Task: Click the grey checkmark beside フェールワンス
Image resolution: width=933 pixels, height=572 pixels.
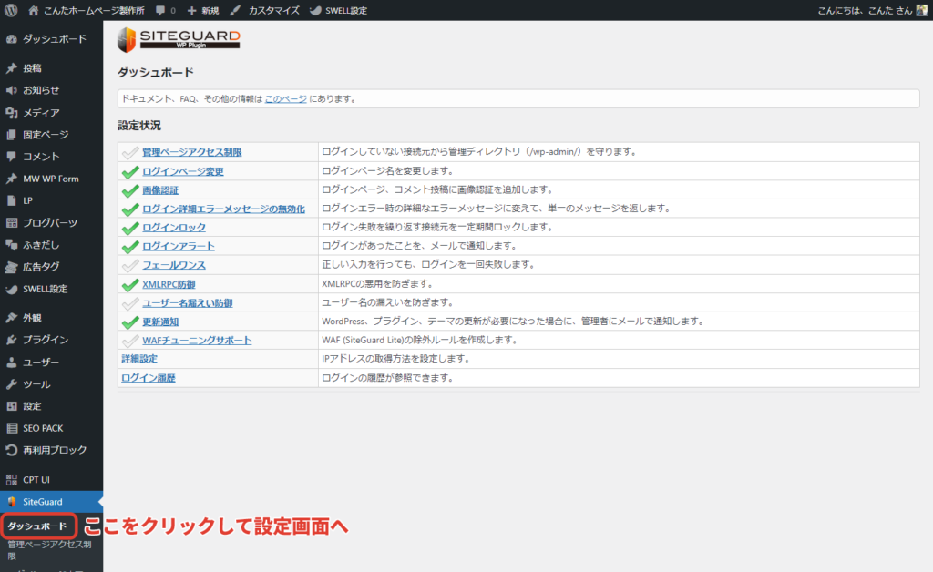Action: tap(129, 266)
